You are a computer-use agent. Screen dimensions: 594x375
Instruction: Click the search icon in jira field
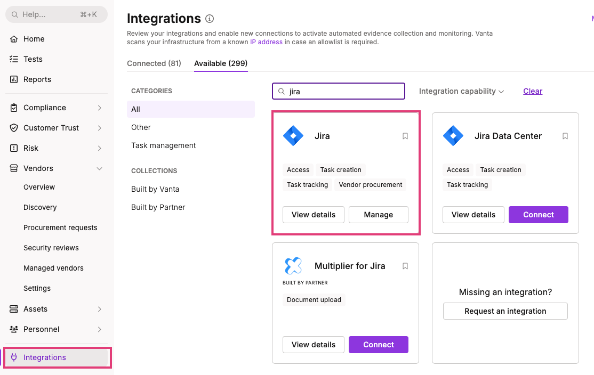pos(282,91)
